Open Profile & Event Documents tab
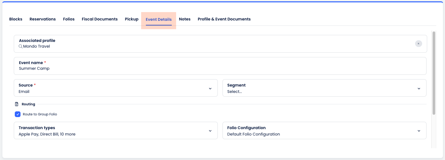 coord(224,19)
